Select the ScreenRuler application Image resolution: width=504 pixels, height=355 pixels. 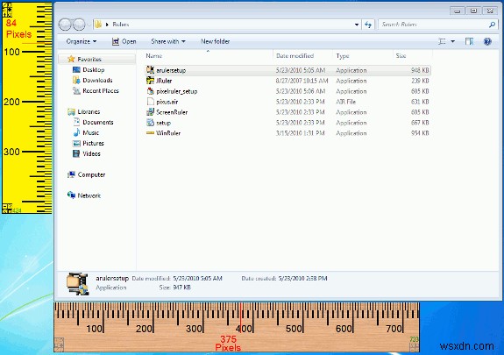point(288,112)
